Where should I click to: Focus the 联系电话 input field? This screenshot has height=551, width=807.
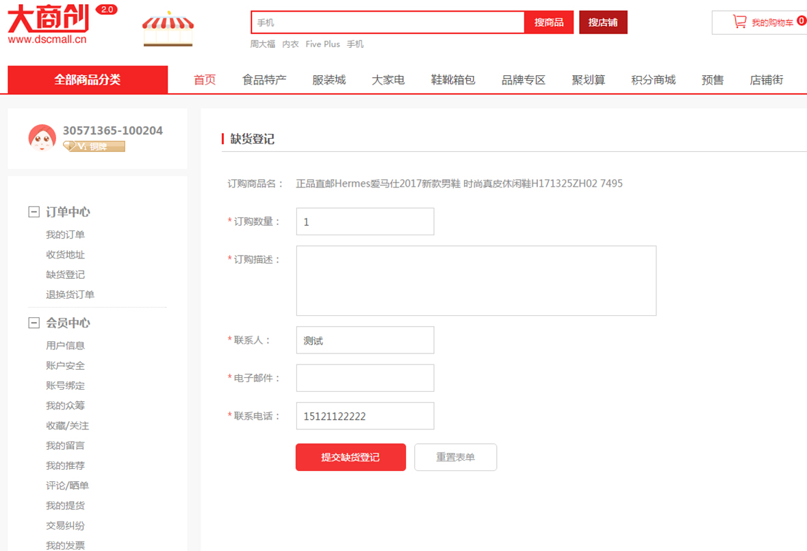tap(365, 416)
